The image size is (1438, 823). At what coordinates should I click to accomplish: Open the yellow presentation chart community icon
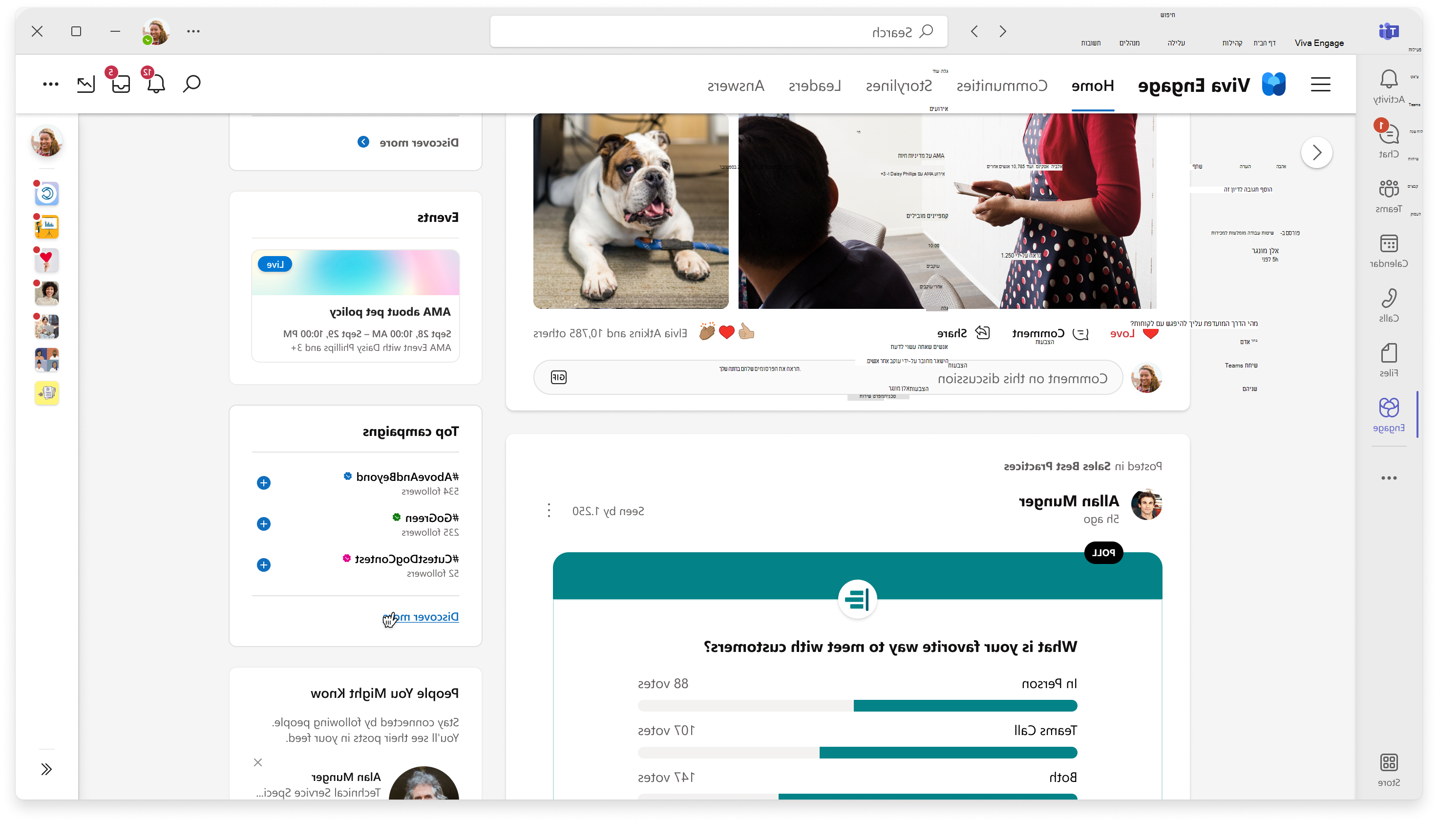(x=47, y=227)
